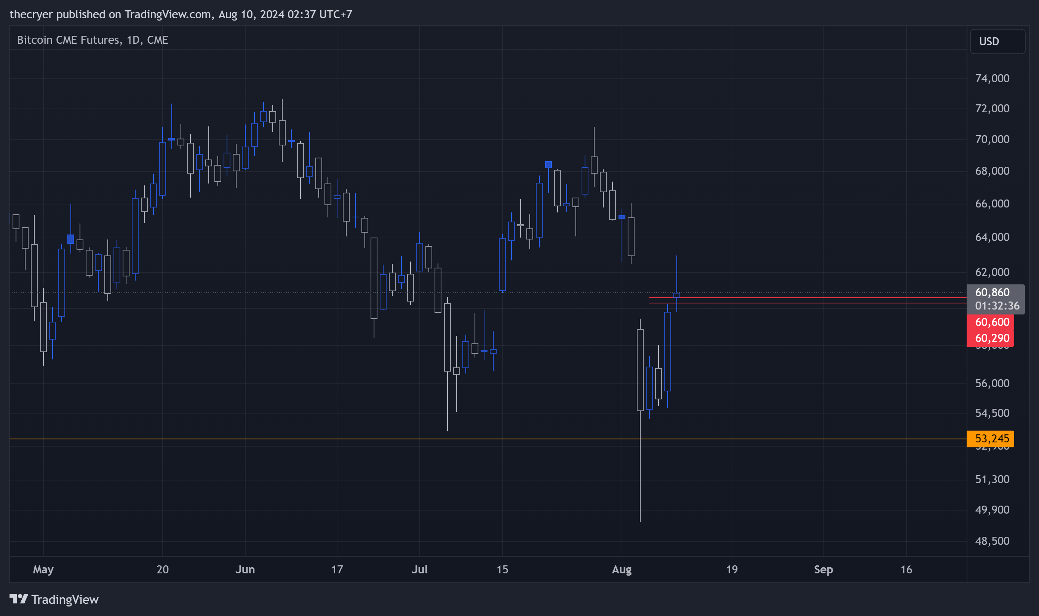
Task: Select the 60,600 red price label
Action: pyautogui.click(x=990, y=322)
